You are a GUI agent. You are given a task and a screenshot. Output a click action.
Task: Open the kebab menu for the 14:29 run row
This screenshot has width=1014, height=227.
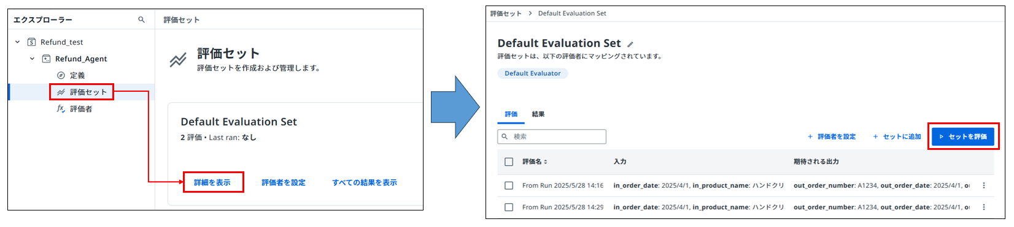tap(984, 207)
